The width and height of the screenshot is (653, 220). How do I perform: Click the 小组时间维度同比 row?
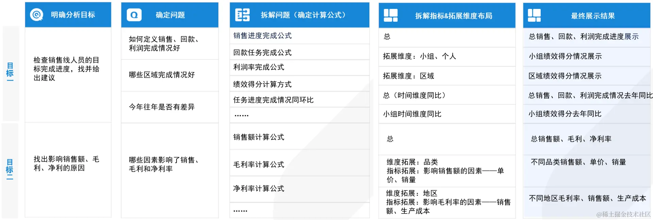click(x=447, y=114)
